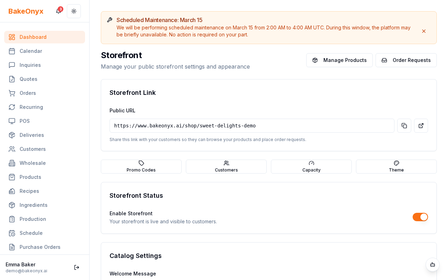Click the Manage Products button

(339, 60)
